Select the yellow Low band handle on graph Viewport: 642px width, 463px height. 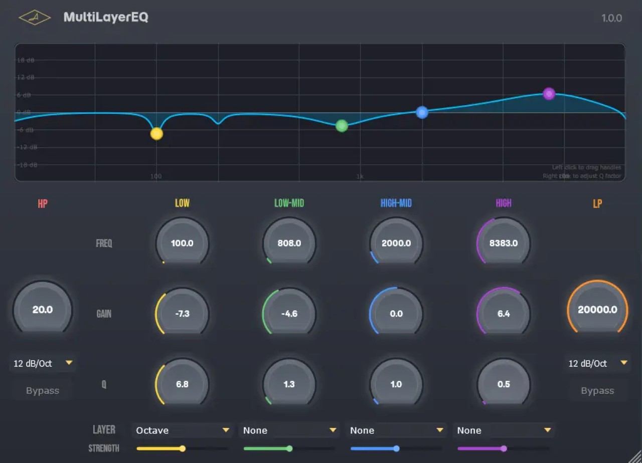(156, 134)
